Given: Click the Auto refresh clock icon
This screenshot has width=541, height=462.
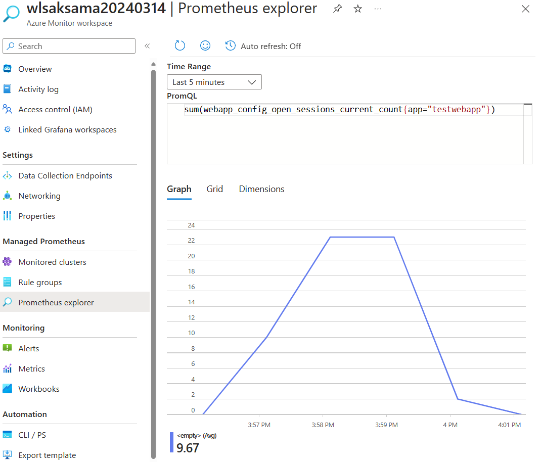Looking at the screenshot, I should pos(230,45).
